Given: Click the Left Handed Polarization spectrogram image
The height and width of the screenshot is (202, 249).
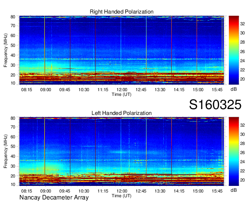Looking at the screenshot, I should coord(122,151).
